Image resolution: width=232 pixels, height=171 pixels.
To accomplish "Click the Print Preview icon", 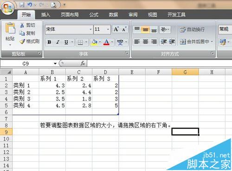I will 53,5.
